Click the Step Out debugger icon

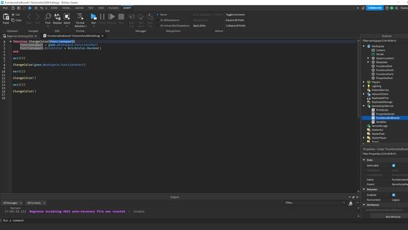(150, 17)
